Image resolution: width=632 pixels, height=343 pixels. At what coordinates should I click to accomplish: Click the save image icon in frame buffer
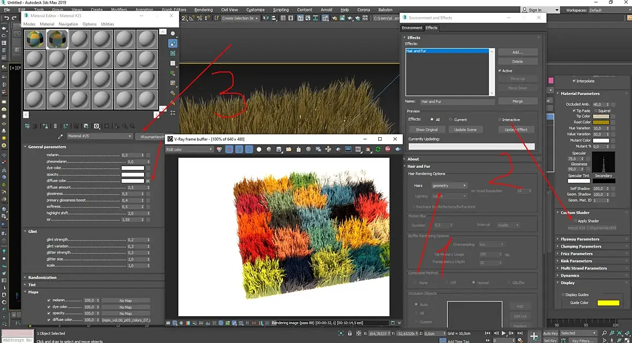click(x=279, y=150)
